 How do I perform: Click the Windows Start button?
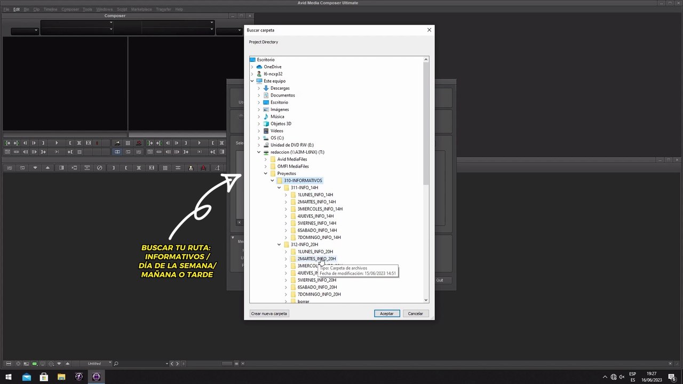[9, 377]
